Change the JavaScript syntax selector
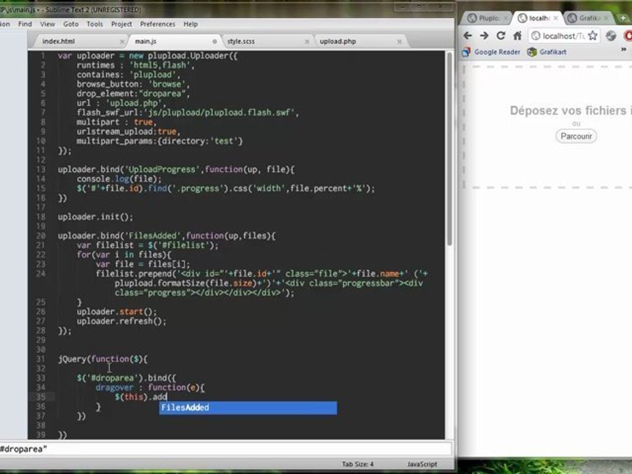Screen dimensions: 632x474 click(421, 464)
